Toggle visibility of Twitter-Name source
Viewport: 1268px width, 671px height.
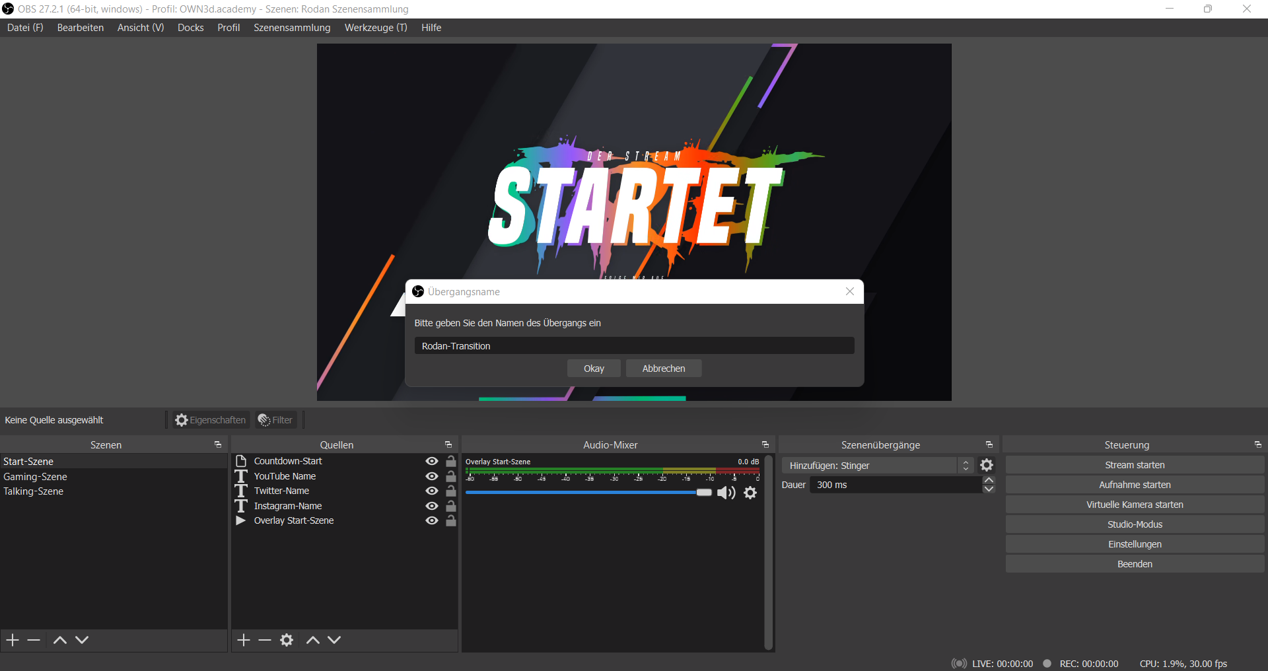432,491
